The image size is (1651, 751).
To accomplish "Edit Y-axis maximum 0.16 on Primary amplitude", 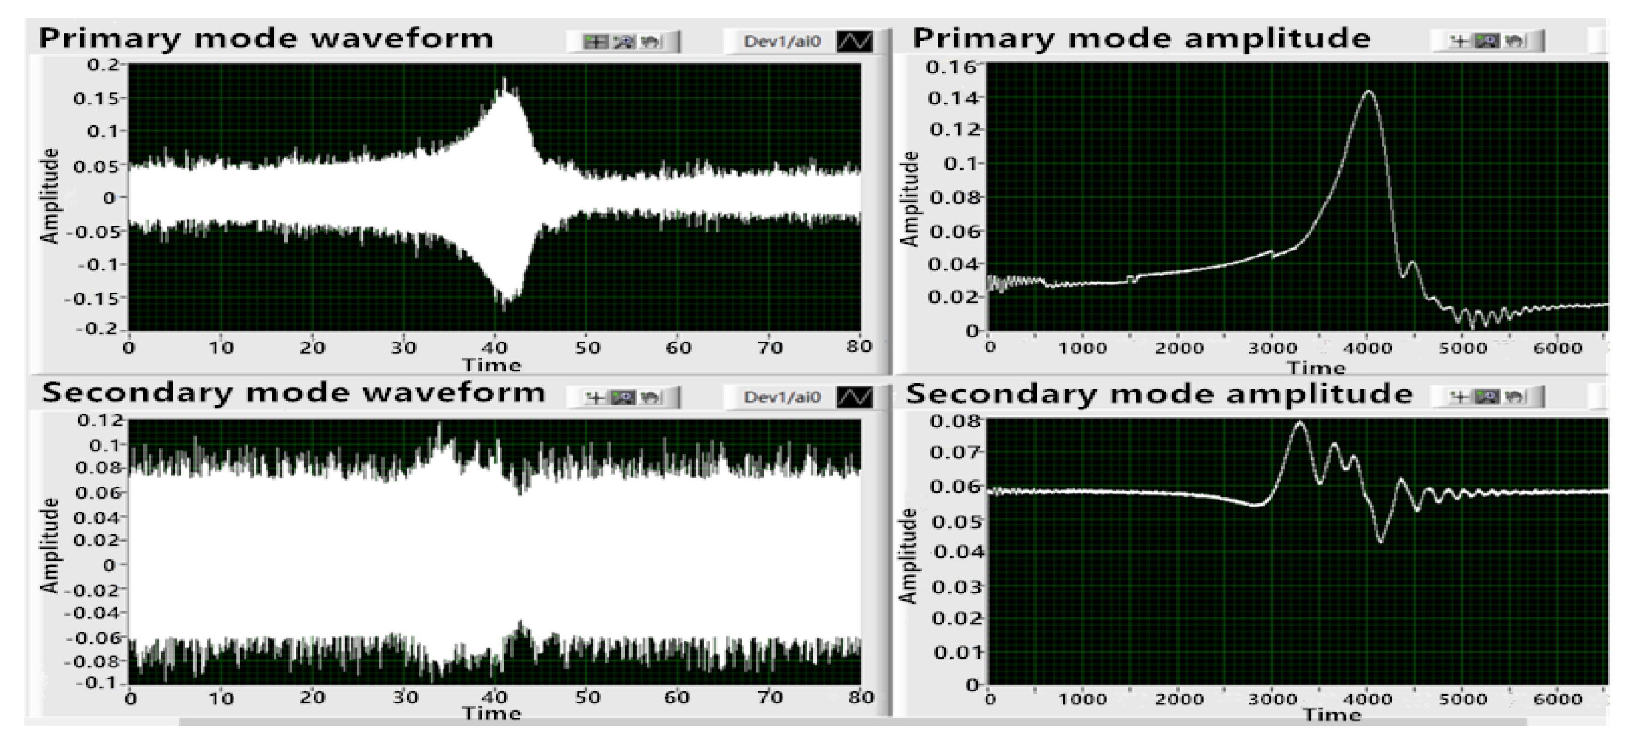I will (x=951, y=67).
